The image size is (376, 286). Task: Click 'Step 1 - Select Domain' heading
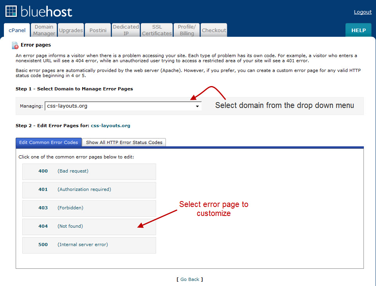[74, 89]
